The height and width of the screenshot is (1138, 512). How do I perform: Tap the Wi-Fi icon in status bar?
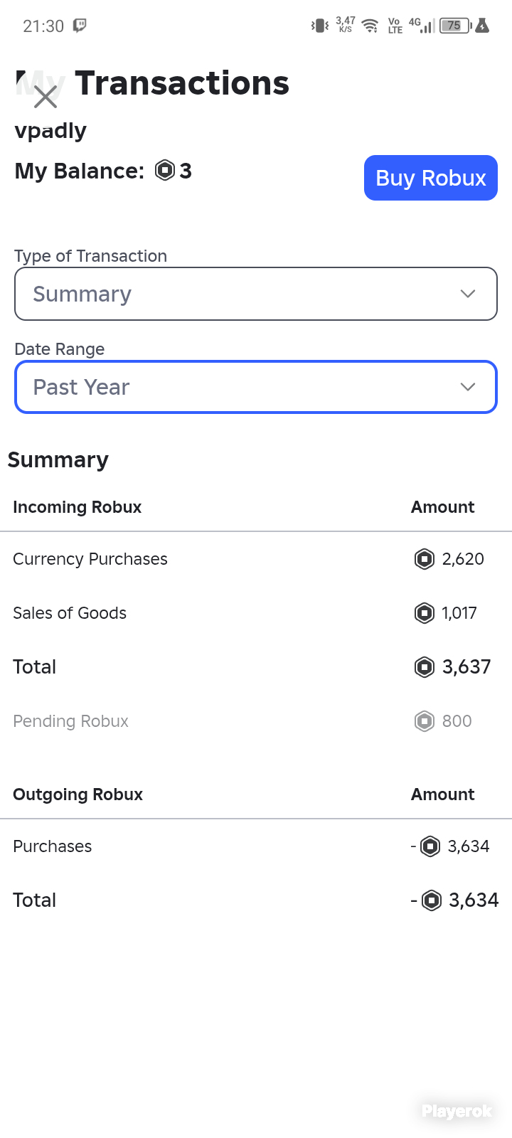click(370, 26)
